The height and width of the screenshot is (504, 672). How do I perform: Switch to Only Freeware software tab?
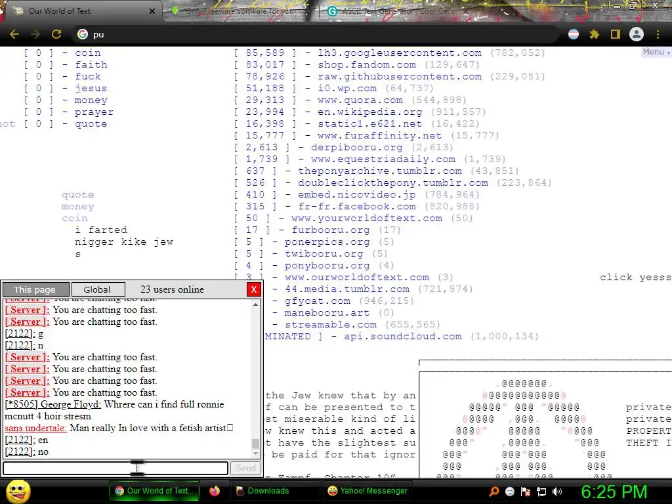coord(240,11)
